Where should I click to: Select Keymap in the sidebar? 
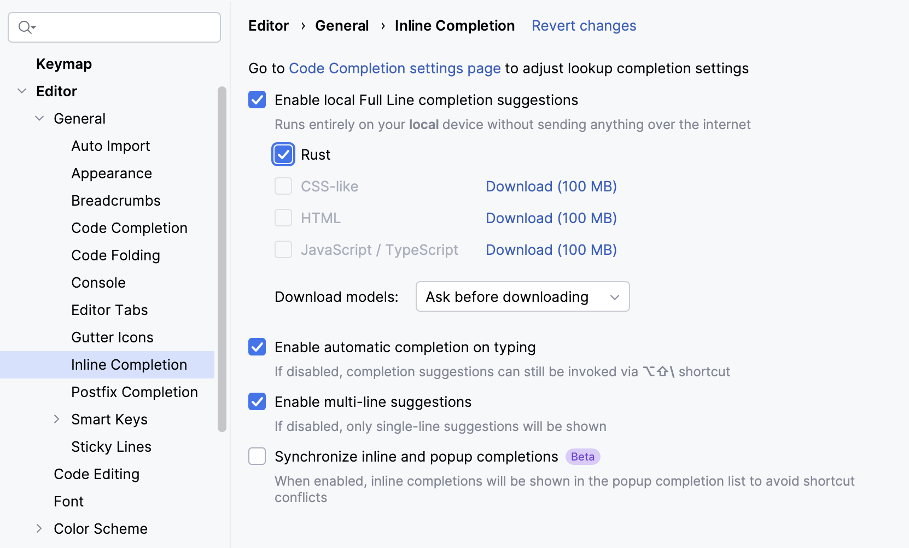pos(63,63)
